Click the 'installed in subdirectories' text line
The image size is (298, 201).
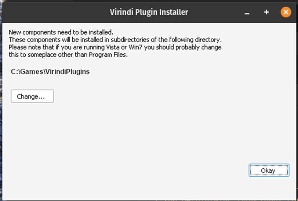(x=115, y=40)
